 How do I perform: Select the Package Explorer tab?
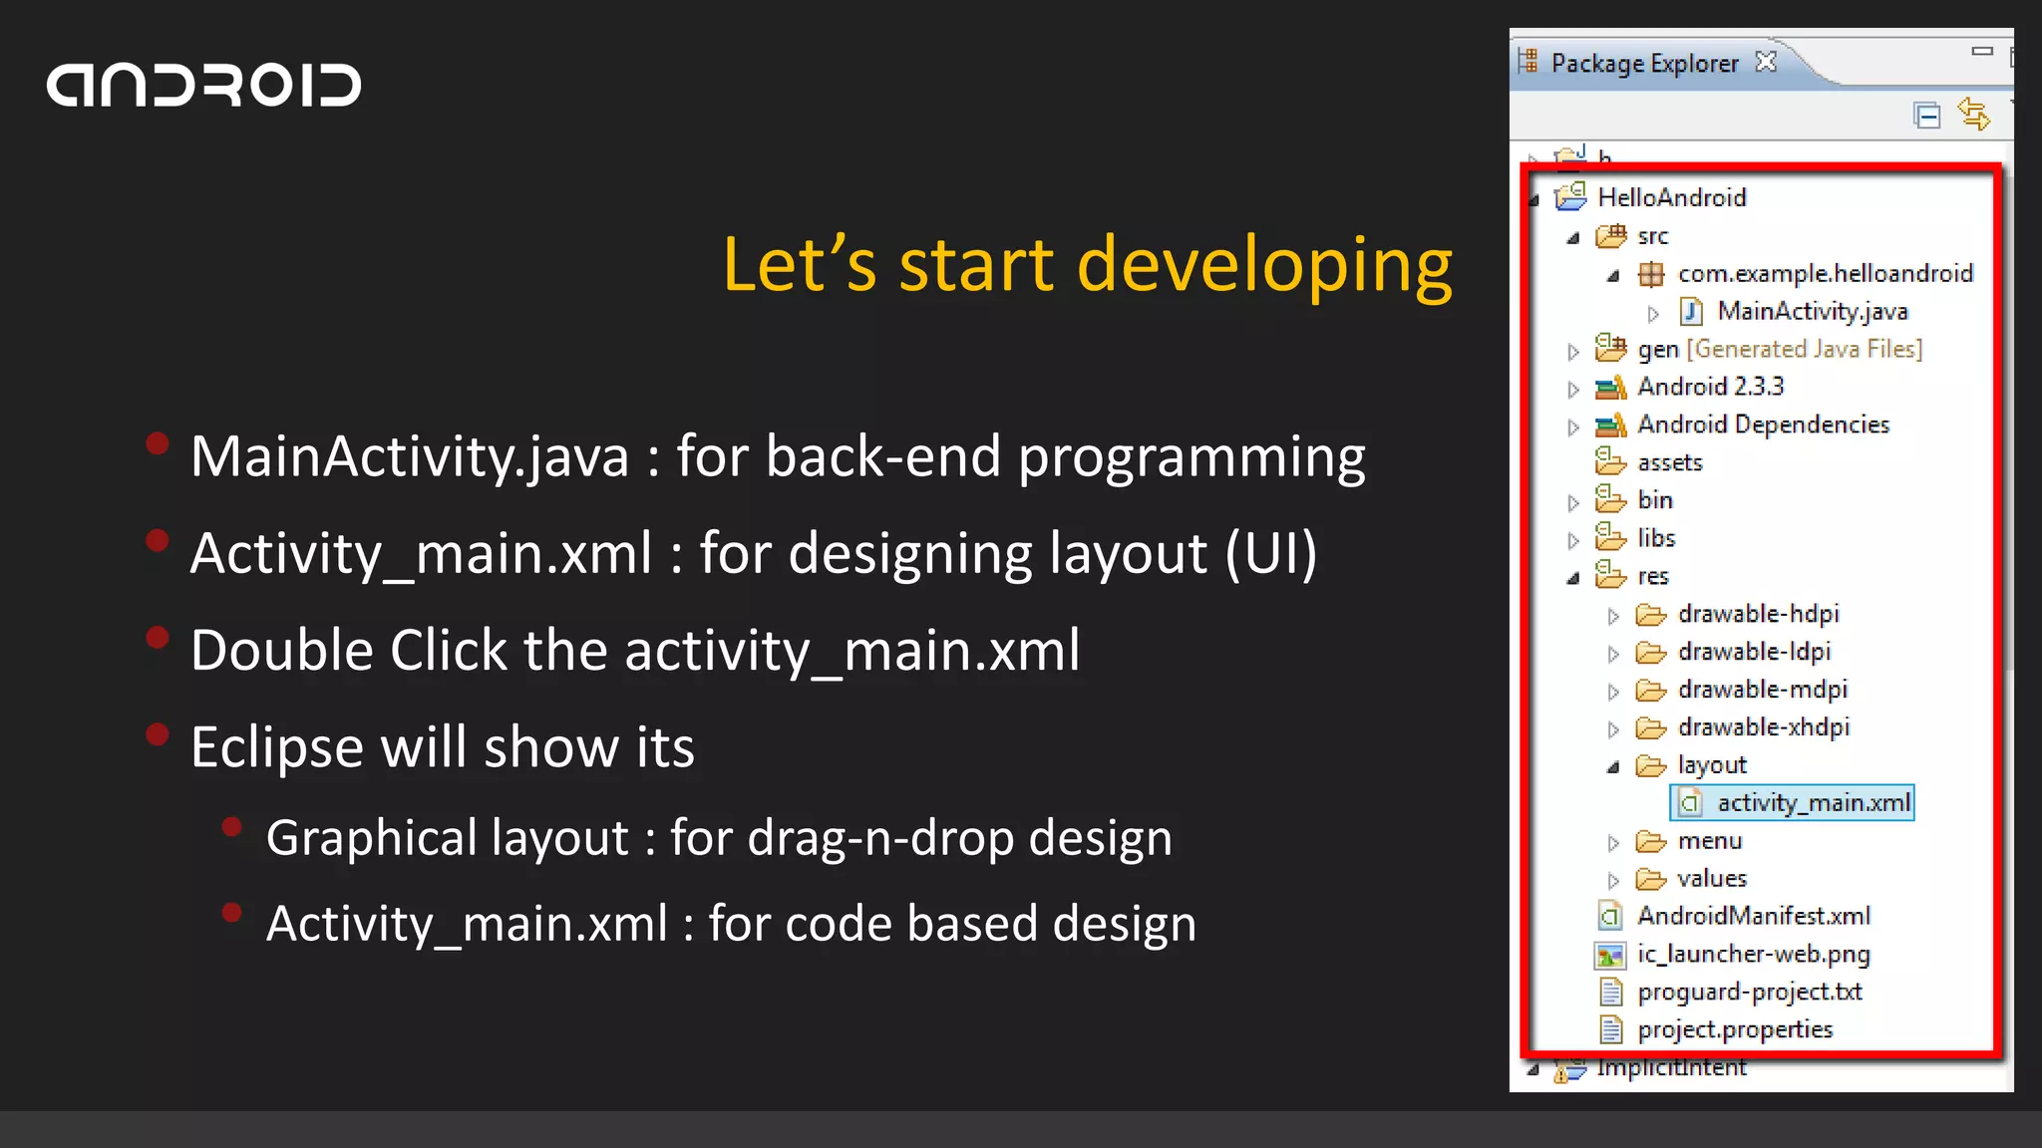[1643, 64]
